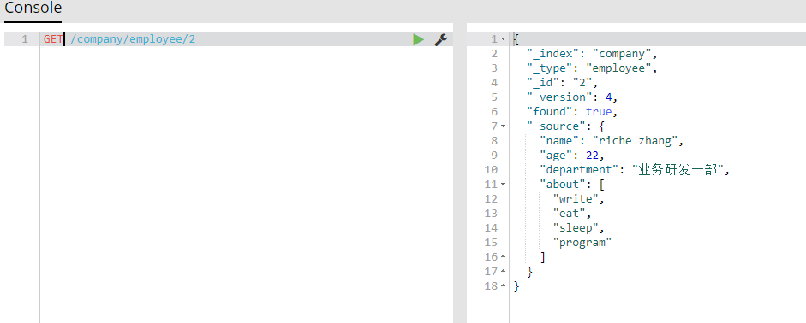
Task: Click the fold arrow on response line 18
Action: click(503, 286)
